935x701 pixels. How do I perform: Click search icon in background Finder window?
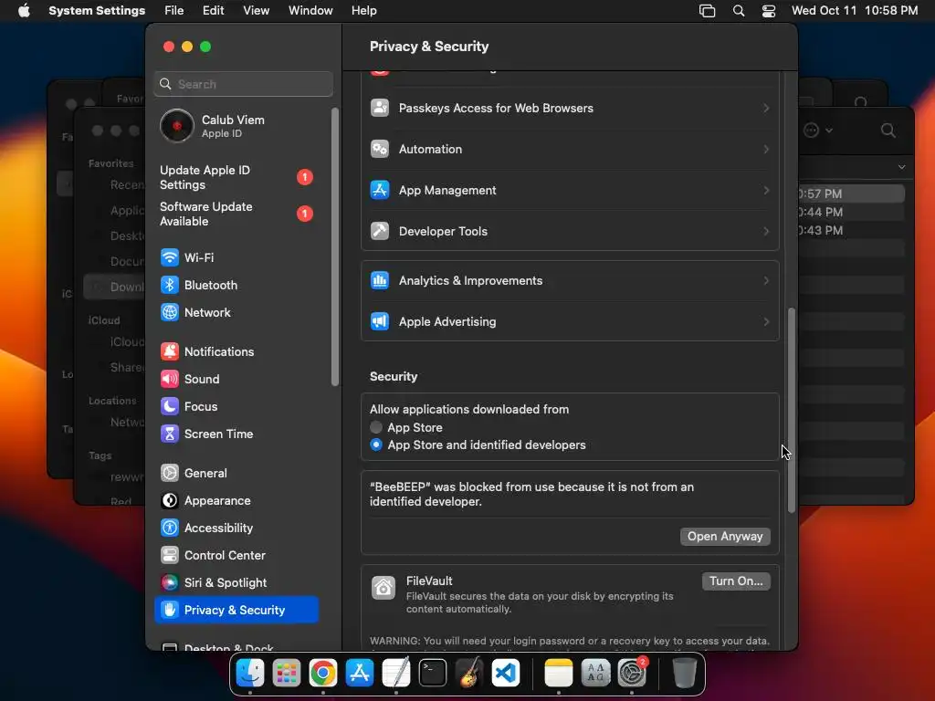(888, 130)
